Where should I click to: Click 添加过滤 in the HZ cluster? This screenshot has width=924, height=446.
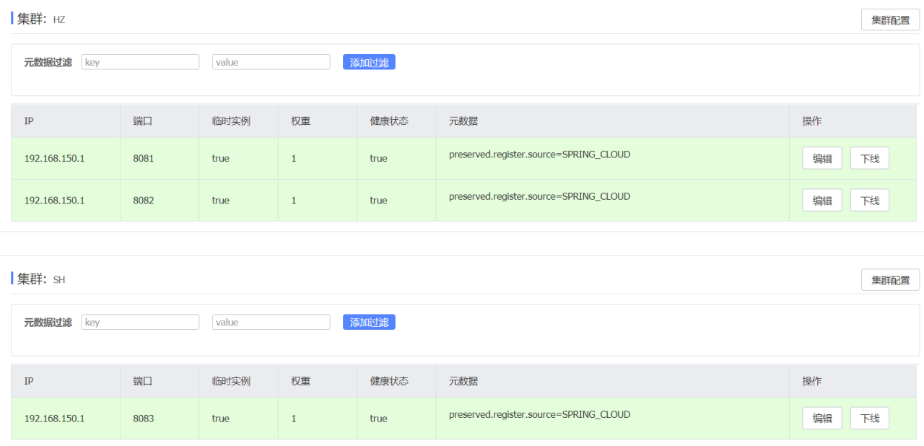tap(369, 62)
